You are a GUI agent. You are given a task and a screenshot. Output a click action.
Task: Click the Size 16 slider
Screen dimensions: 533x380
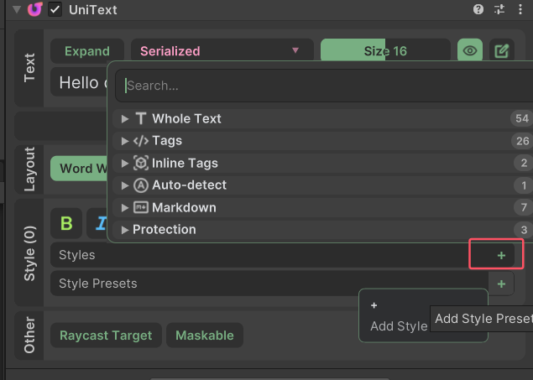pyautogui.click(x=385, y=51)
